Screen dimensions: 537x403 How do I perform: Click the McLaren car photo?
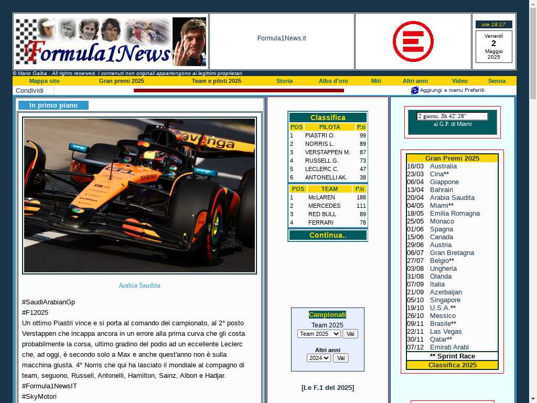tap(139, 195)
